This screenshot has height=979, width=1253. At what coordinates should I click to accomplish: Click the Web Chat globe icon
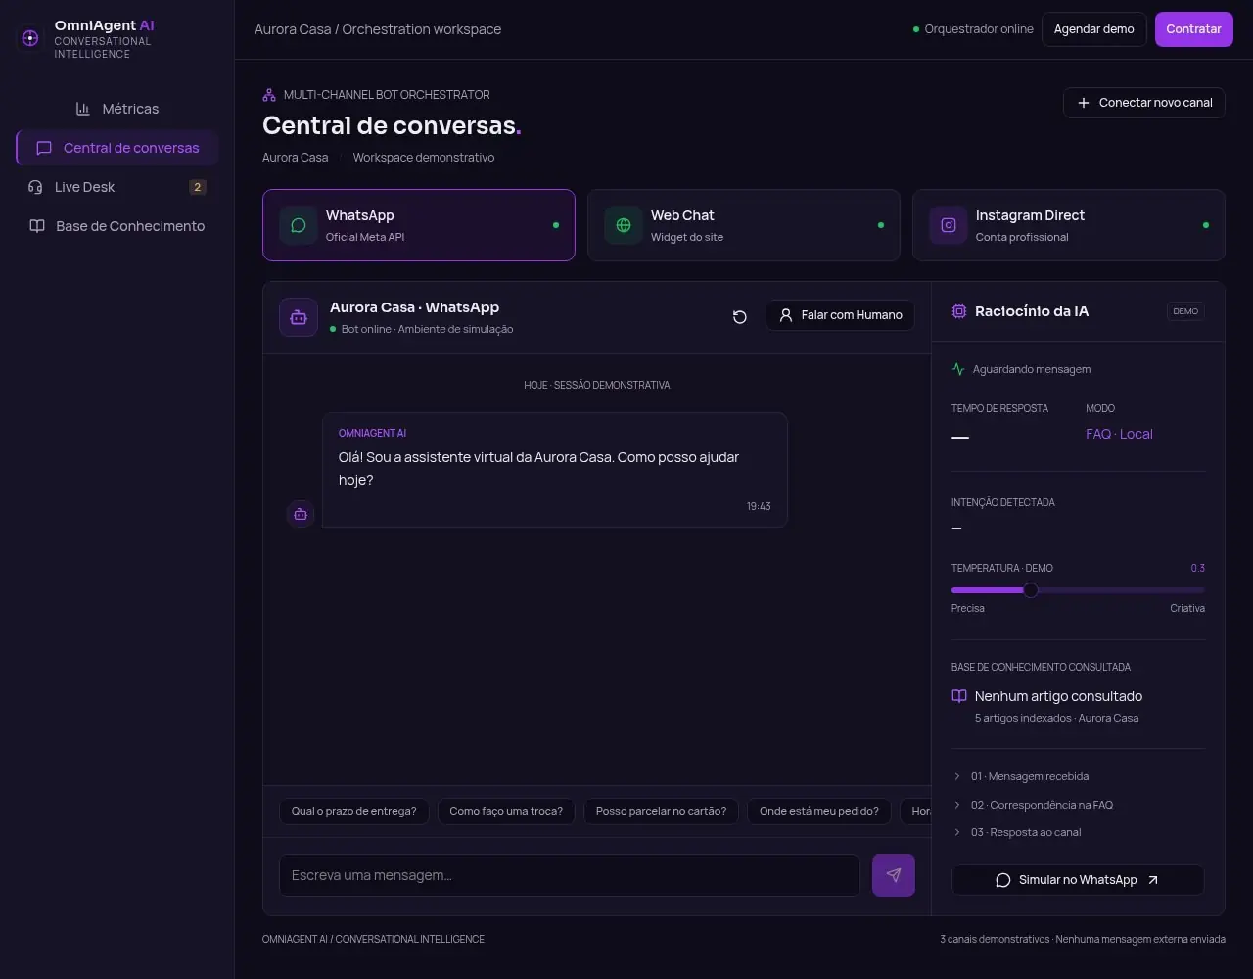click(624, 225)
